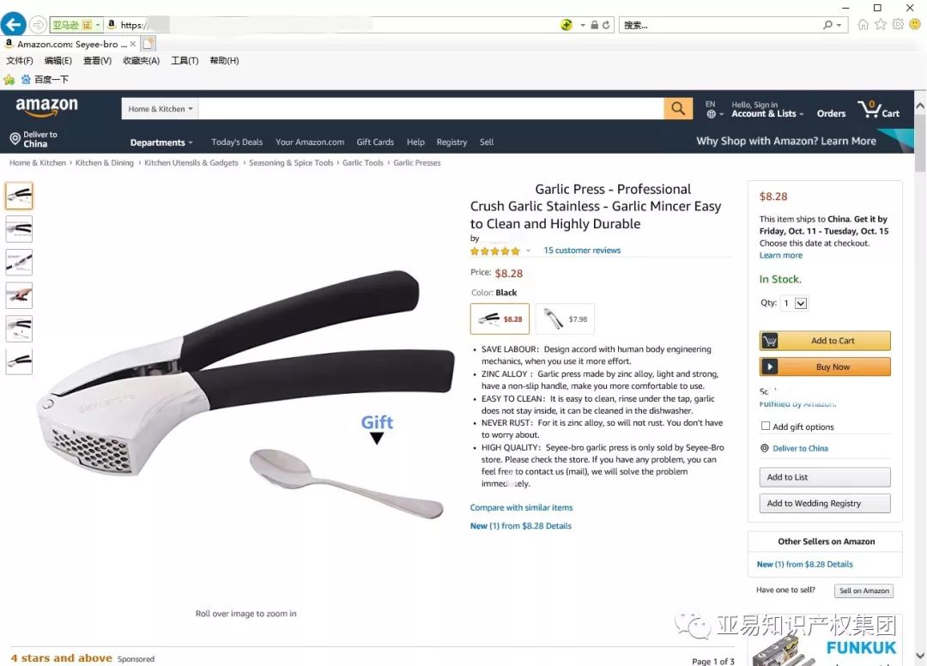Click the Buy Now button
This screenshot has width=927, height=666.
(x=825, y=366)
